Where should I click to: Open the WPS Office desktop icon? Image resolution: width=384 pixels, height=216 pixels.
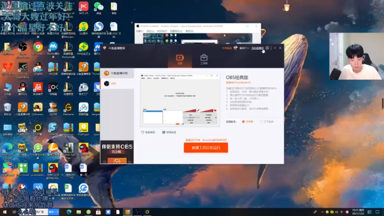(7, 69)
